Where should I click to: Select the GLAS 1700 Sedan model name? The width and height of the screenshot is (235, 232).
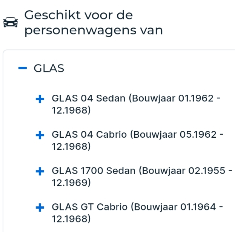pyautogui.click(x=94, y=171)
